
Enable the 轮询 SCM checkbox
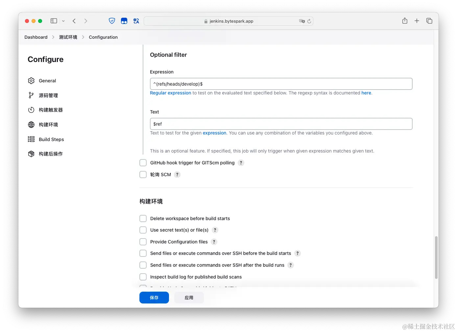143,175
